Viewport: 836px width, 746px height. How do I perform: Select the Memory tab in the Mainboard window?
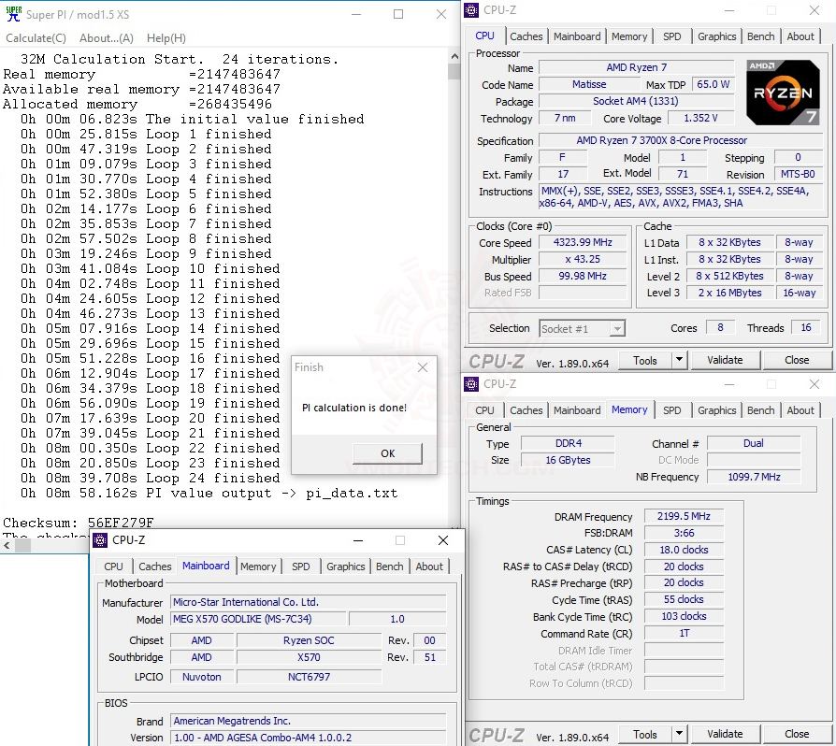(x=259, y=566)
